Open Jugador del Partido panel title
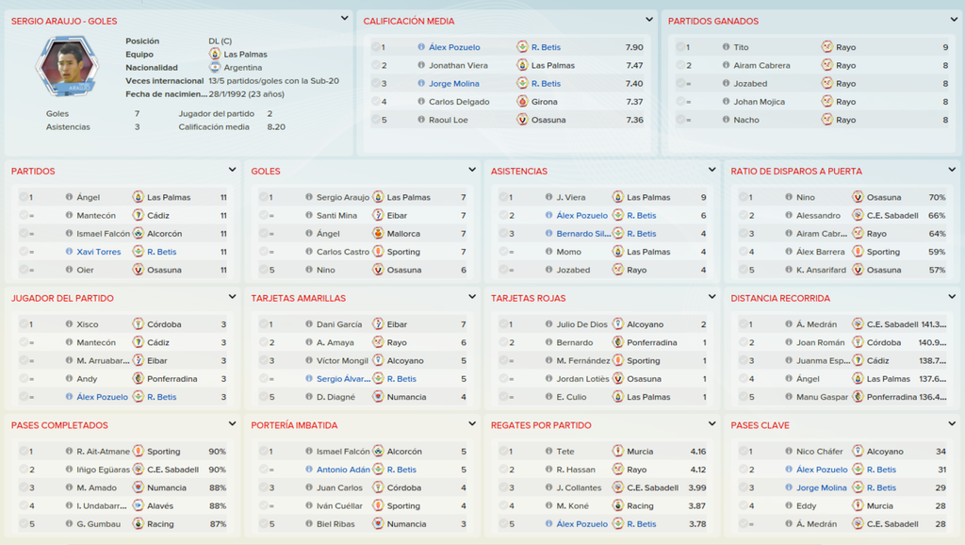Screen dimensions: 965x545 click(62, 298)
